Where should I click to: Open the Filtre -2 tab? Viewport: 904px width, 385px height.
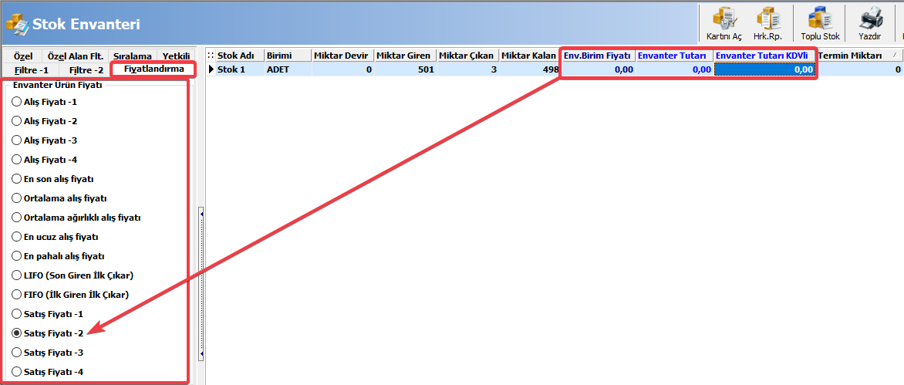coord(86,69)
